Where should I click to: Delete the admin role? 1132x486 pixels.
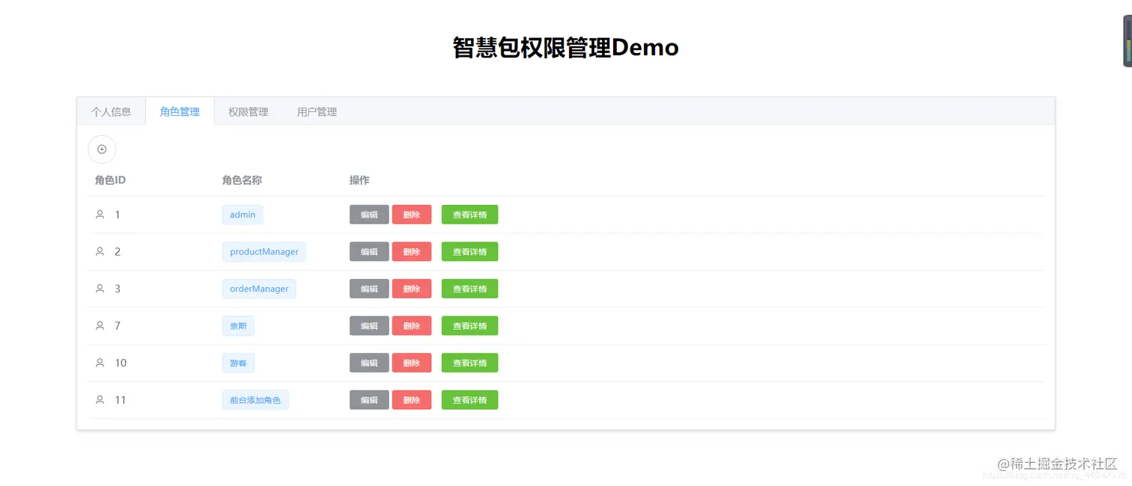412,215
